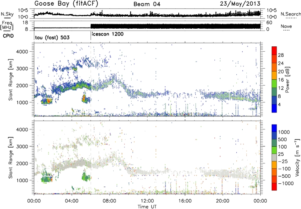301x209 pixels.
Task: Click the "icescan 1200" control program label
Action: tap(108, 34)
